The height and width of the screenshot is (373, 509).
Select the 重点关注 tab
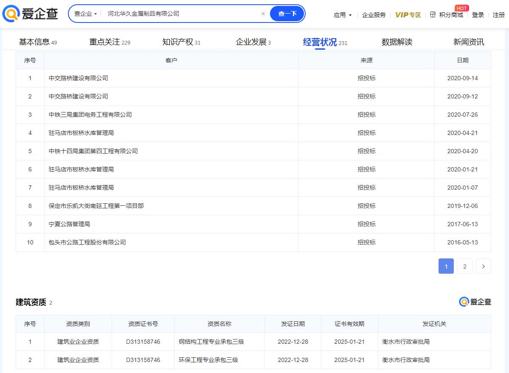tap(104, 42)
